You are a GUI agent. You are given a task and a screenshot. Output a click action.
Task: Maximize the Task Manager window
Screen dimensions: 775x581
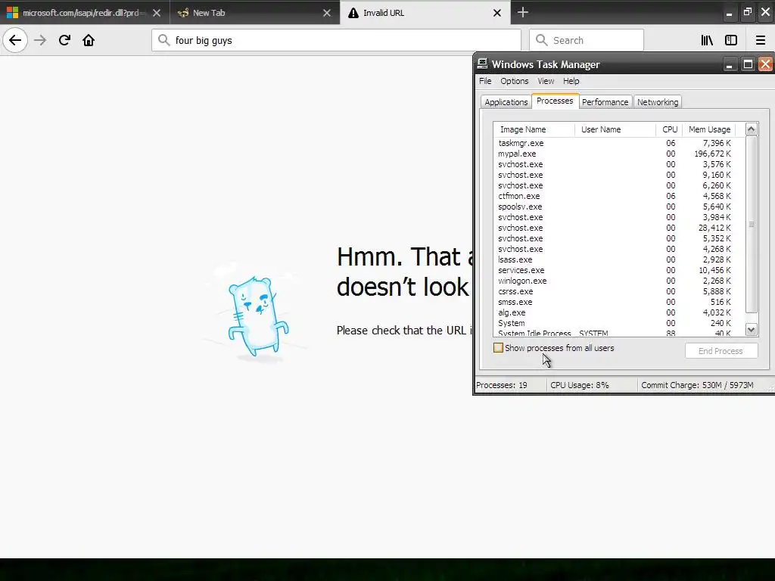[748, 64]
